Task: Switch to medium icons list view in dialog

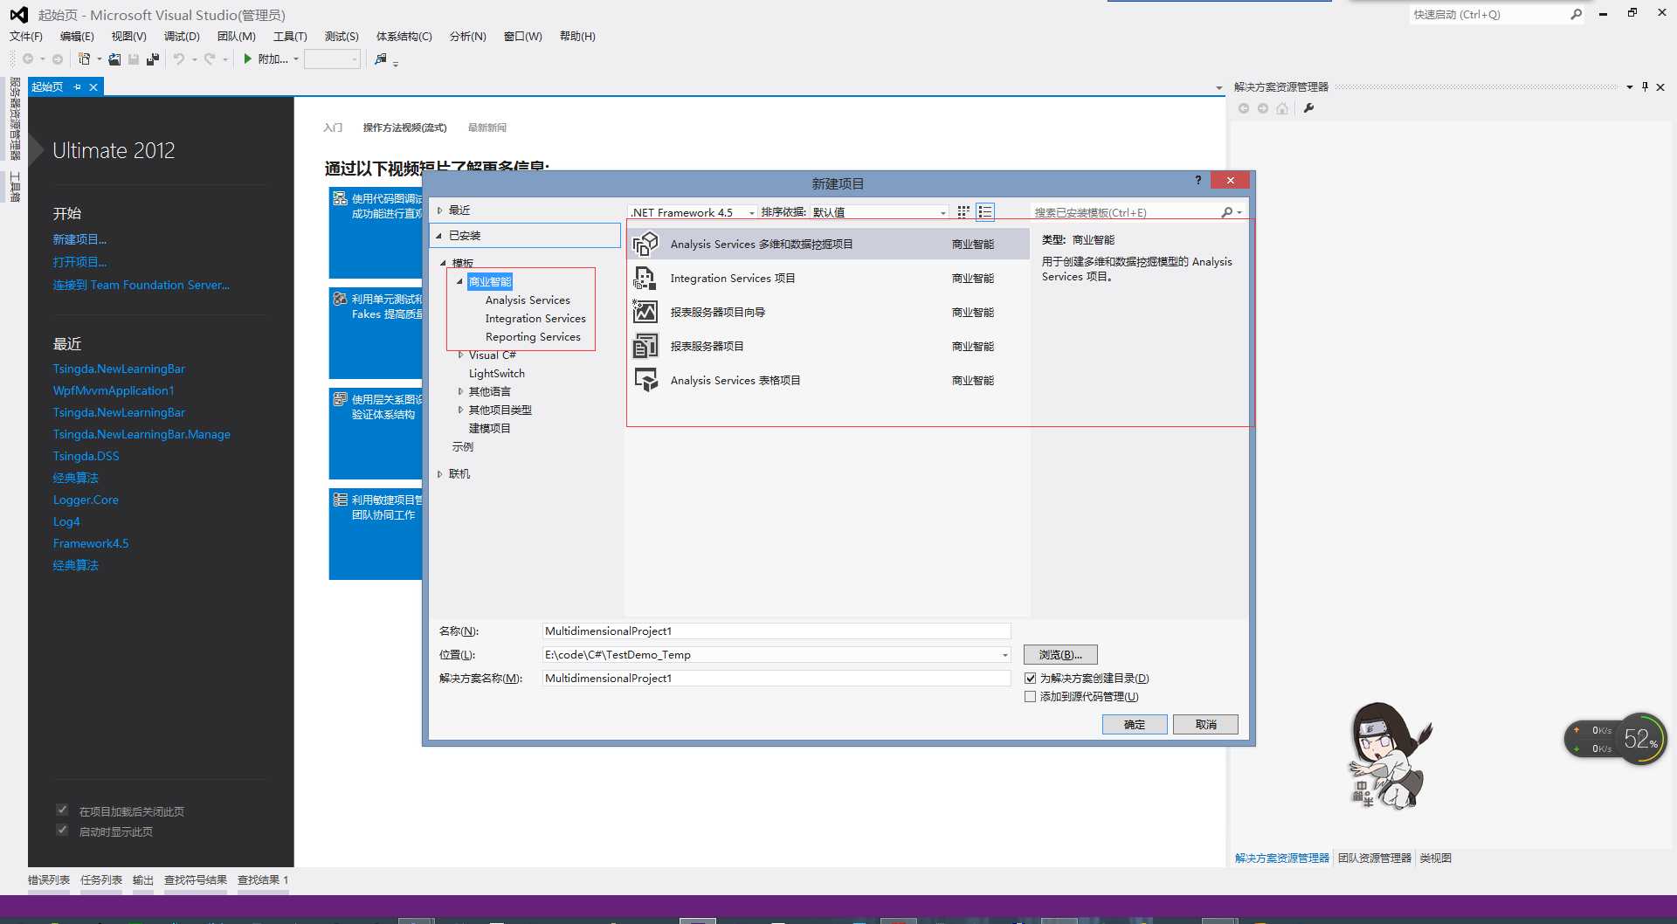Action: click(x=985, y=211)
